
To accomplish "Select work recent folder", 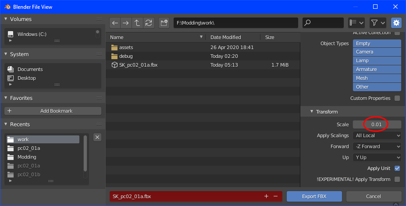I will click(x=43, y=139).
